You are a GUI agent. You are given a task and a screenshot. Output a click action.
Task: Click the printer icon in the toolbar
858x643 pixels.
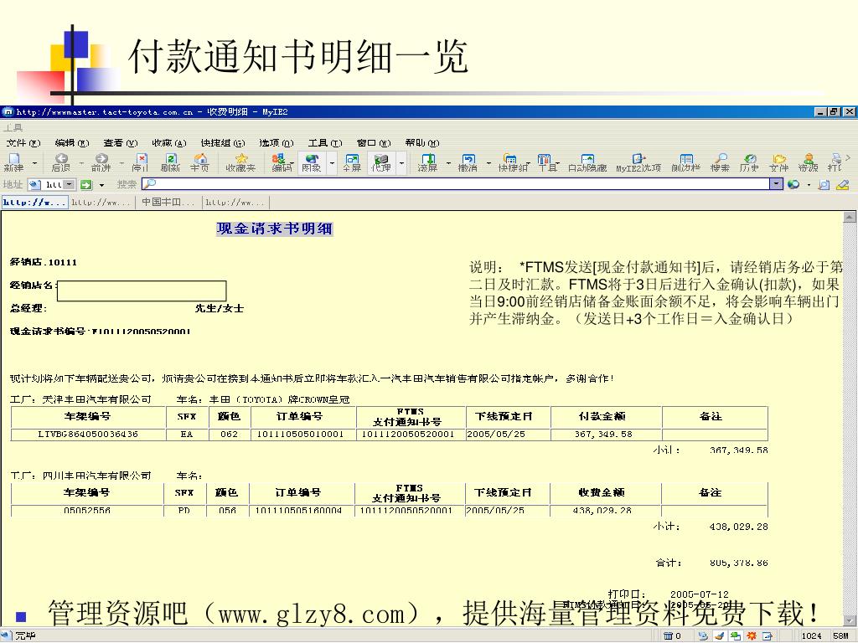[x=835, y=162]
